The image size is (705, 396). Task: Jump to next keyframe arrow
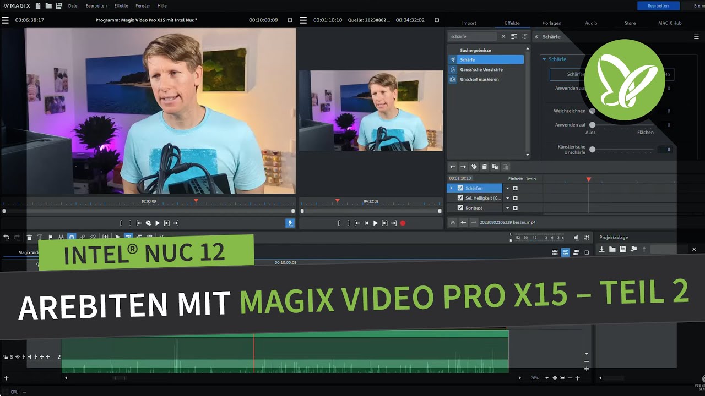pyautogui.click(x=463, y=167)
